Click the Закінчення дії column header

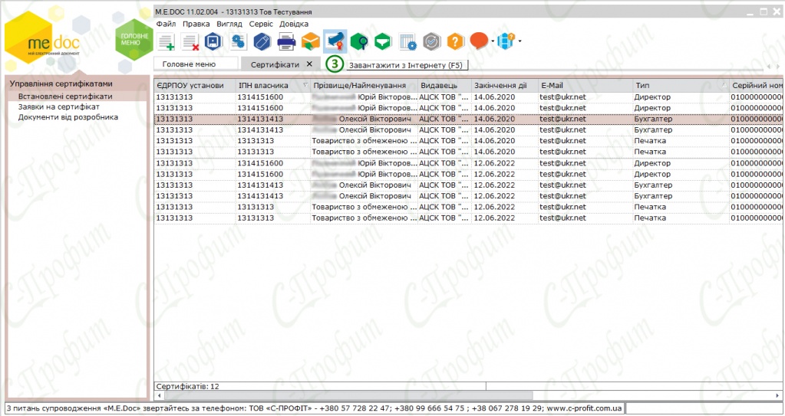point(505,86)
